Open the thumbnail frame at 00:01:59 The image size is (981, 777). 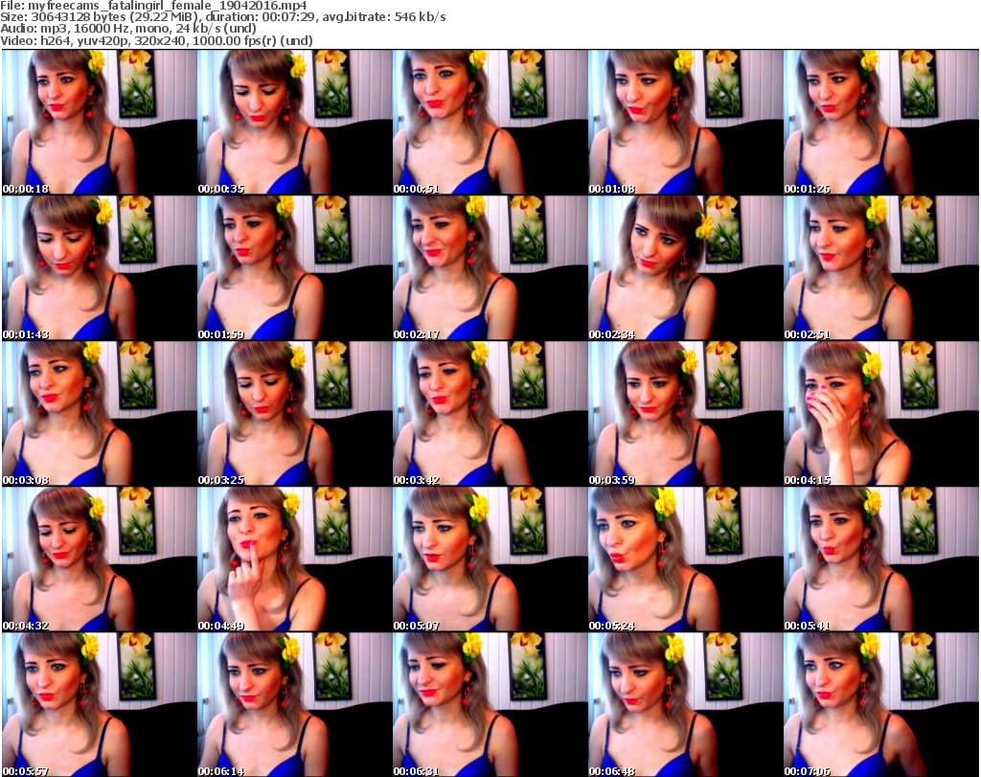[x=295, y=267]
